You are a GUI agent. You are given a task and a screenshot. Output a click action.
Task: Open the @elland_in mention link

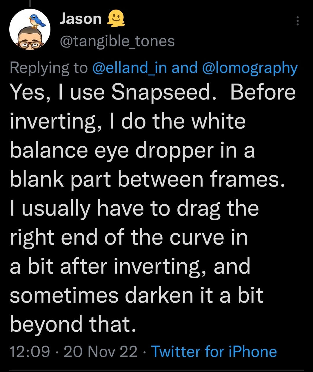(130, 68)
